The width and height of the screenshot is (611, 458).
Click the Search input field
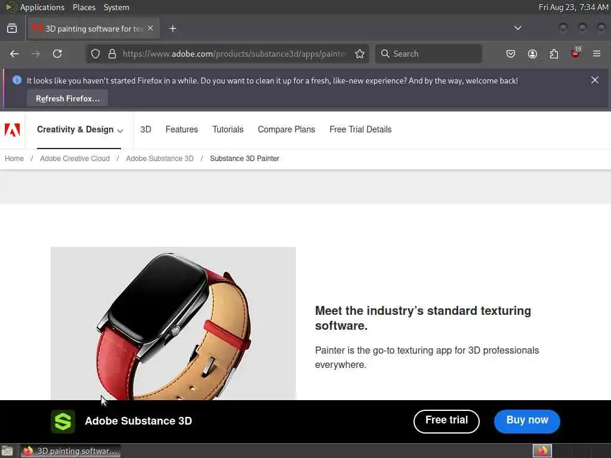coord(434,54)
